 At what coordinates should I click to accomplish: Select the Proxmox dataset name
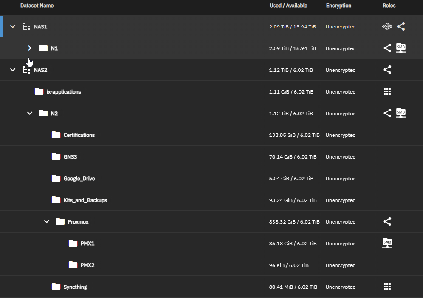pos(78,222)
